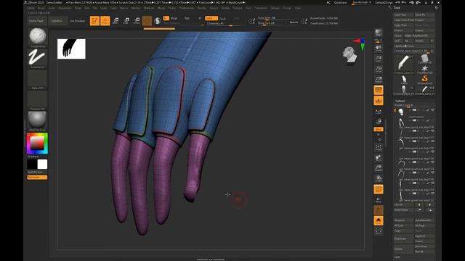Image resolution: width=465 pixels, height=261 pixels.
Task: Click the LightBox button
Action: (x=57, y=21)
